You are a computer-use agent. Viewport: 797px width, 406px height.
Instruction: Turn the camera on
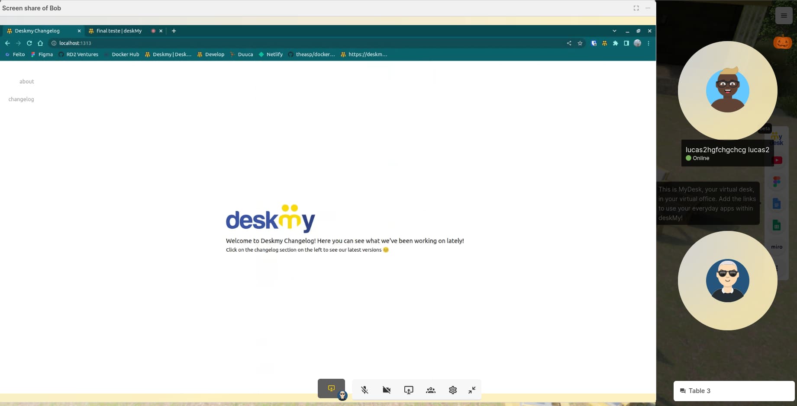387,390
